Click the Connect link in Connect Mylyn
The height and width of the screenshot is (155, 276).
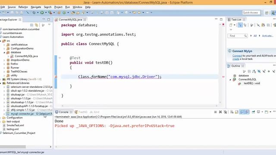237,56
